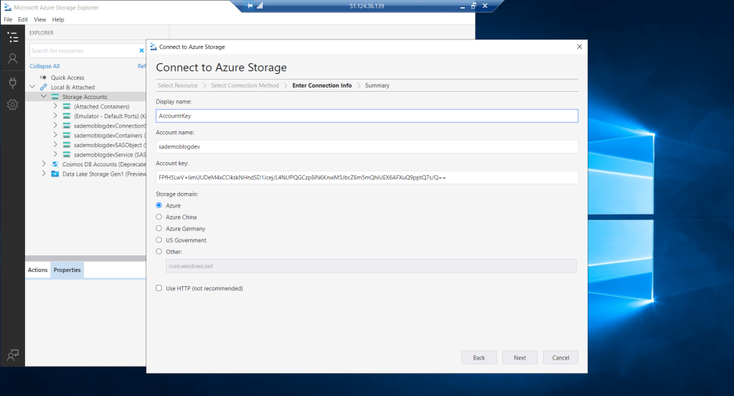The width and height of the screenshot is (734, 396).
Task: Open Settings gear icon in sidebar
Action: (12, 105)
